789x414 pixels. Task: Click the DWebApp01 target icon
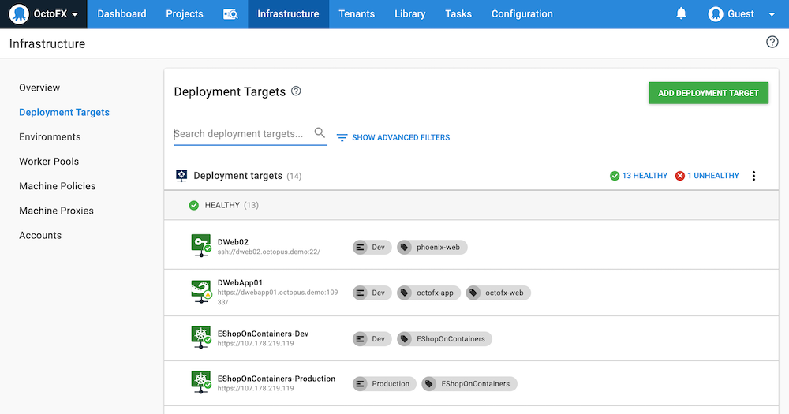click(x=201, y=289)
